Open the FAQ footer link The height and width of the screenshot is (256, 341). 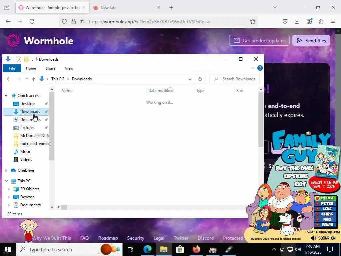[84, 238]
